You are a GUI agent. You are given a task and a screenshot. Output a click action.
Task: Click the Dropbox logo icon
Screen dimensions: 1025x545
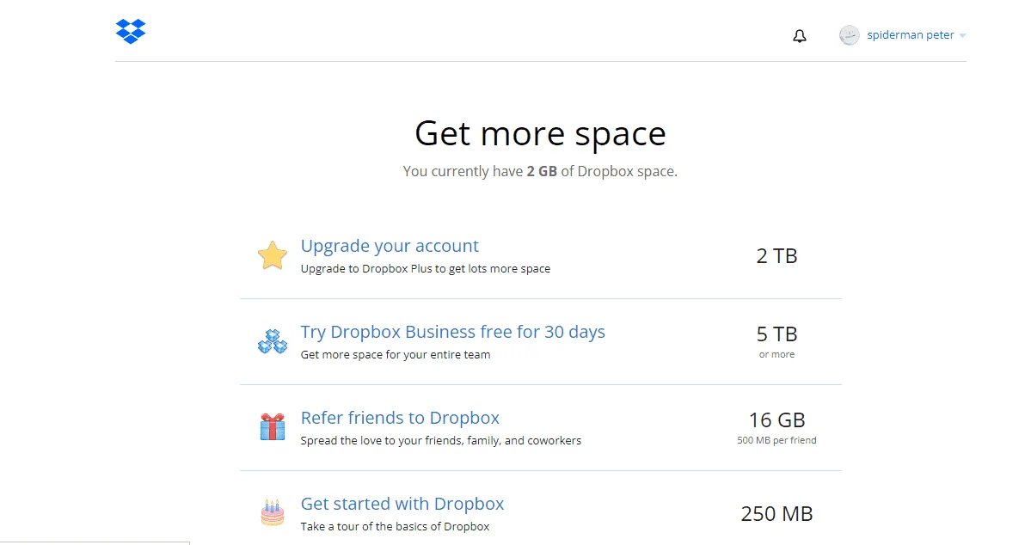(131, 31)
